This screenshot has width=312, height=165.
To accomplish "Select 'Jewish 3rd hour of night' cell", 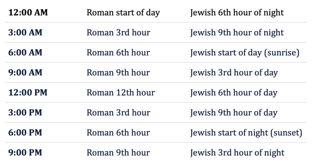I will point(237,153).
